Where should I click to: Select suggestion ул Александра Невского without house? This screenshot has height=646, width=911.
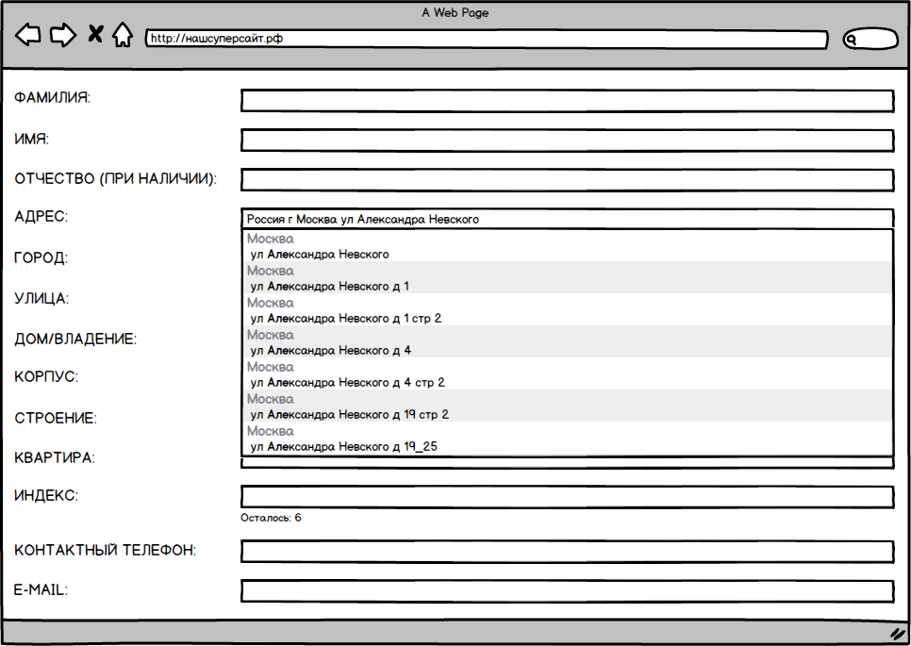(567, 246)
